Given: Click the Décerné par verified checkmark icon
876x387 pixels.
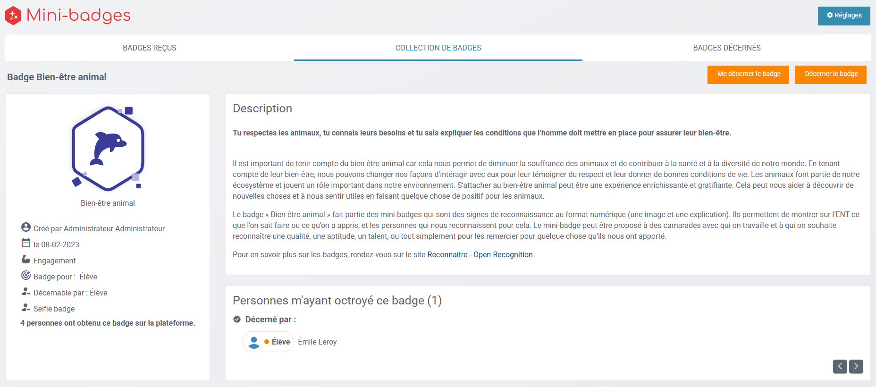Looking at the screenshot, I should [237, 320].
